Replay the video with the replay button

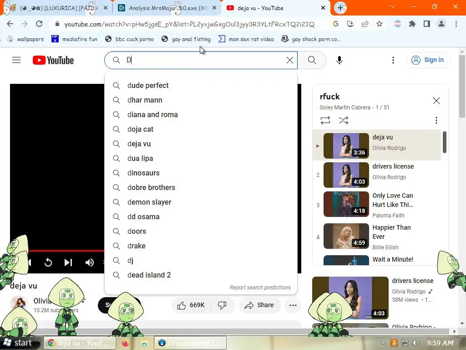[x=48, y=262]
